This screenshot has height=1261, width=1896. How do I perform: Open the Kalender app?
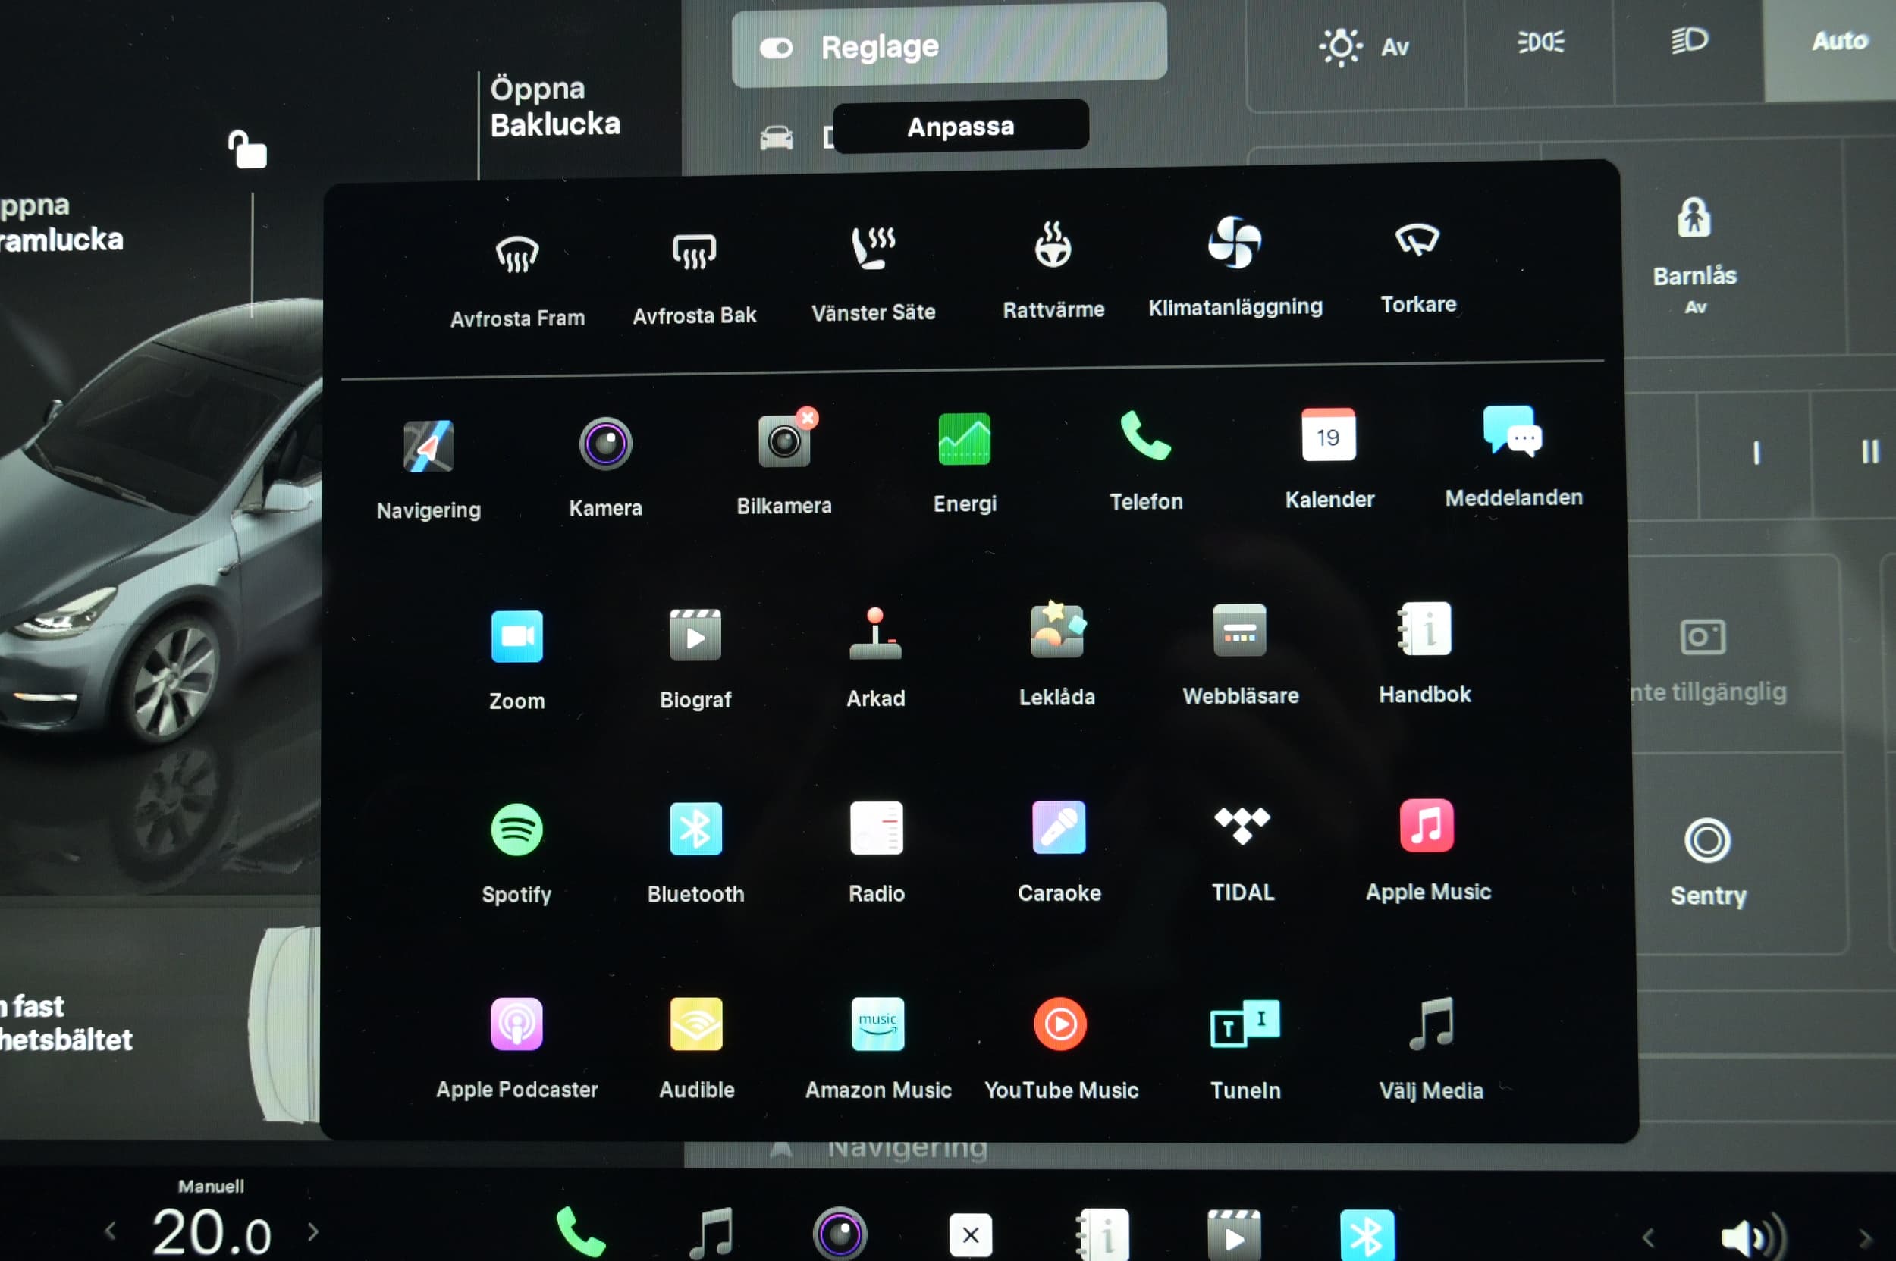pyautogui.click(x=1329, y=459)
